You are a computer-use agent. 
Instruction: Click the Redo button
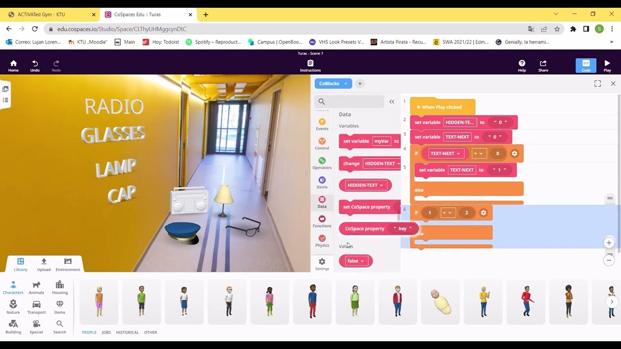56,66
